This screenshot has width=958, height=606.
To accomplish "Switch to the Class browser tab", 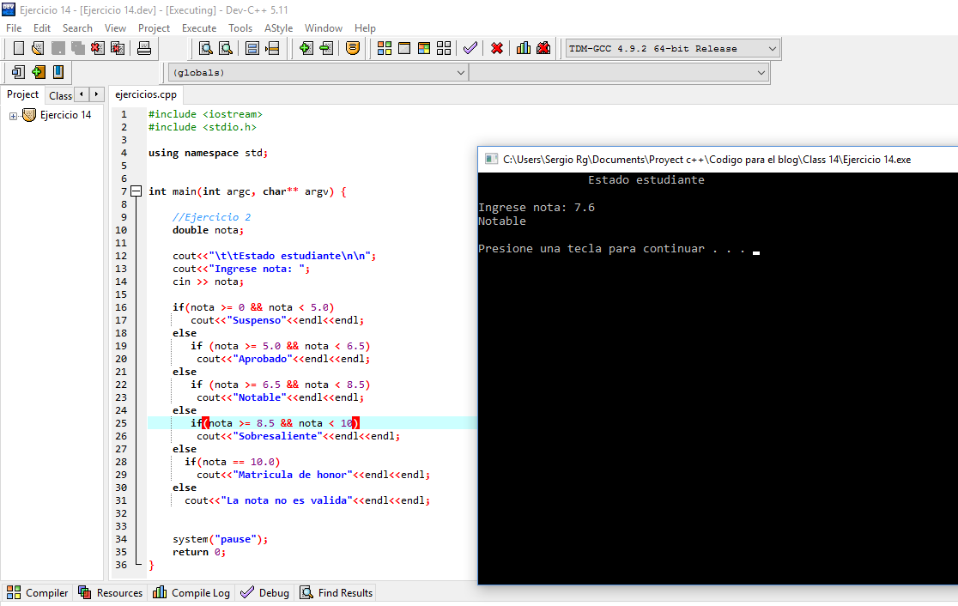I will [60, 94].
